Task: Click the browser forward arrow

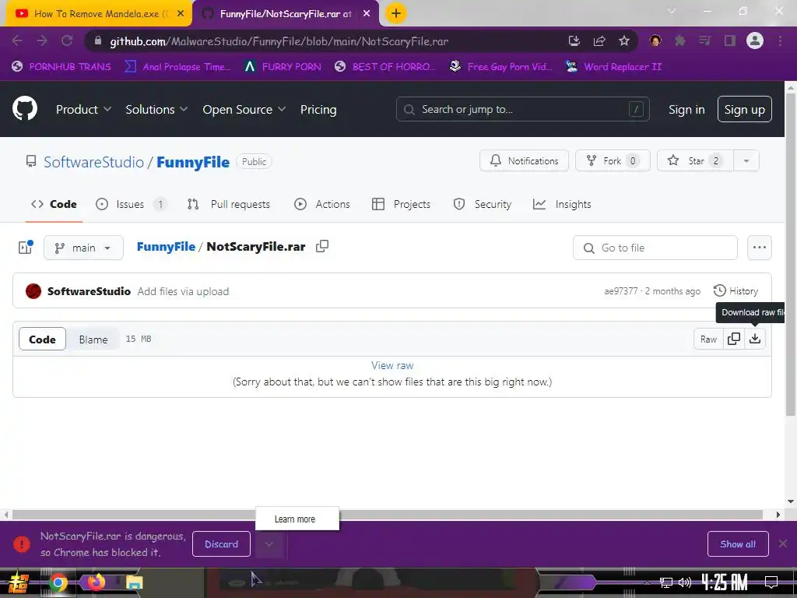Action: [x=42, y=41]
